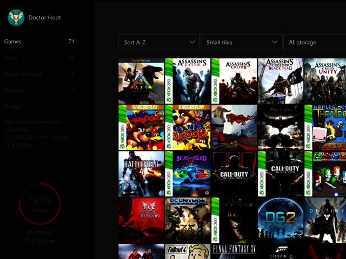Select the non-360 Call of Duty Black Ops tile
This screenshot has height=259, width=346.
[234, 174]
